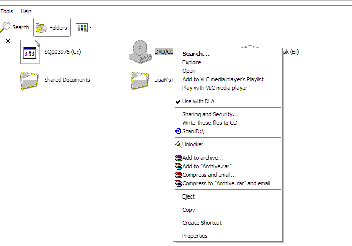Select the DVD/CD drive icon
The height and width of the screenshot is (246, 352).
(140, 52)
